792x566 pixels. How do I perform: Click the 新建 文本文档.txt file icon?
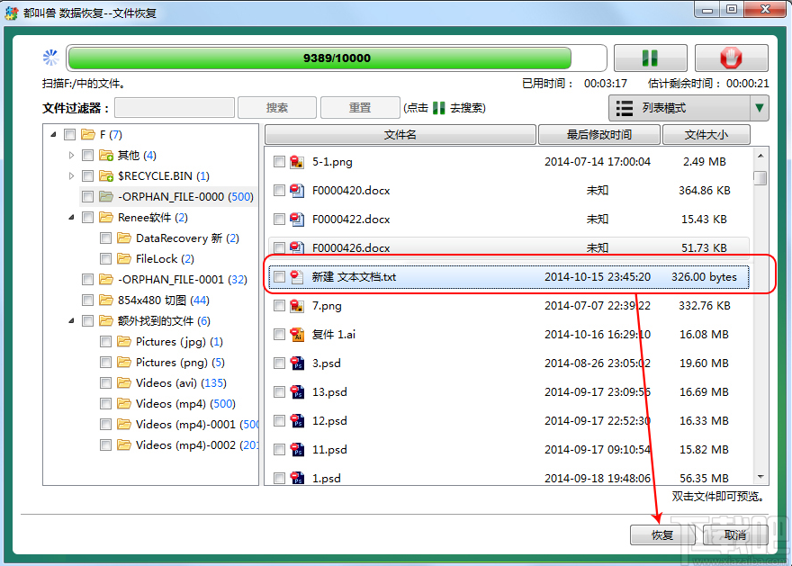pyautogui.click(x=297, y=276)
